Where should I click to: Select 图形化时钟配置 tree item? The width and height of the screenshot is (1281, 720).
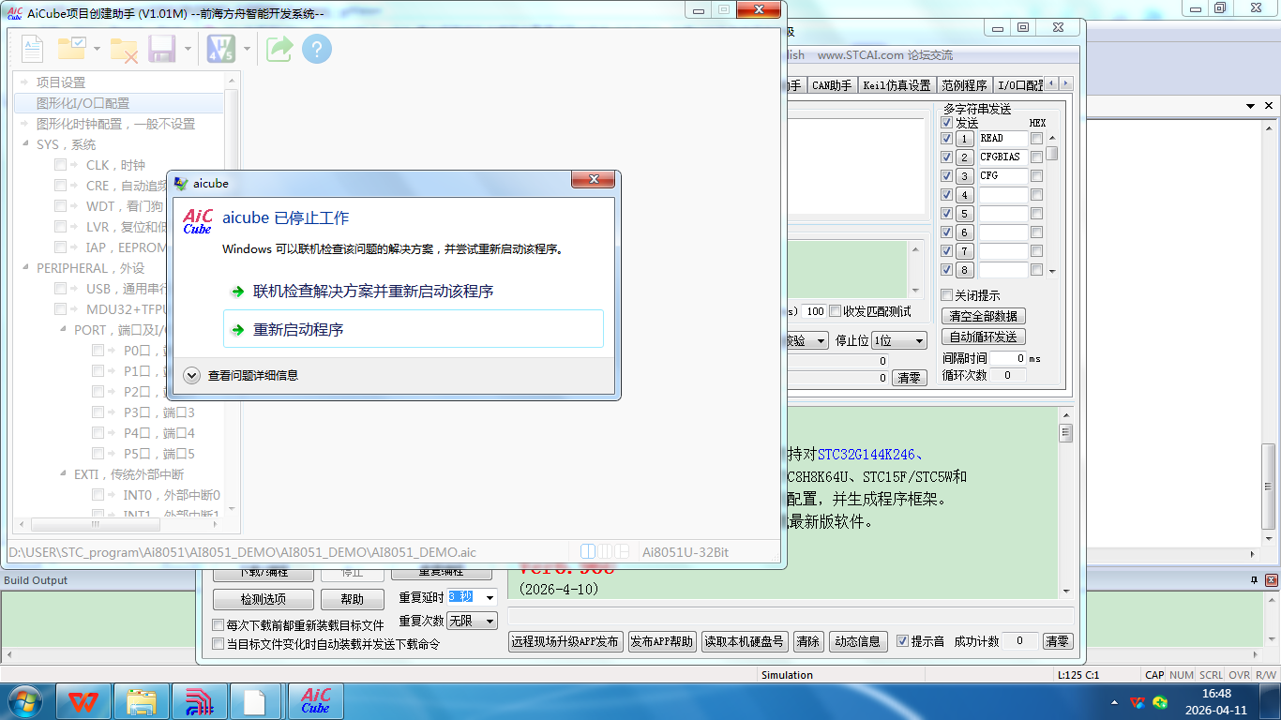[x=115, y=124]
